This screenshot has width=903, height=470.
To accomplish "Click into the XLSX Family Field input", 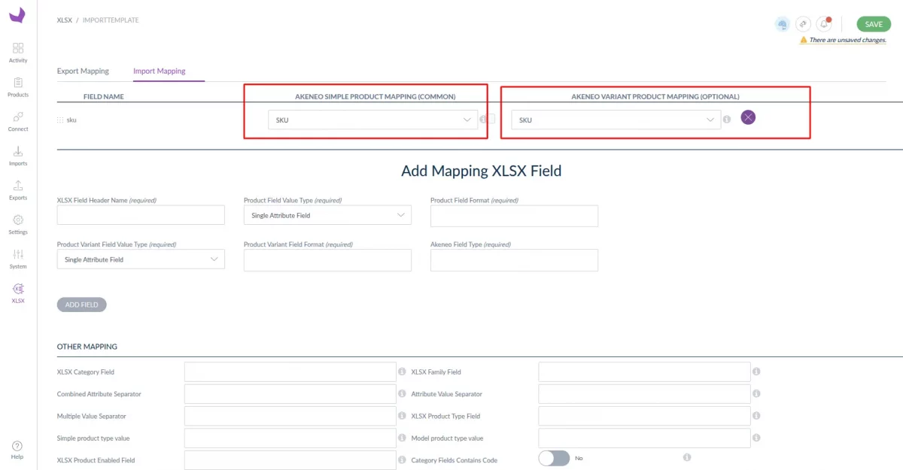I will coord(645,371).
